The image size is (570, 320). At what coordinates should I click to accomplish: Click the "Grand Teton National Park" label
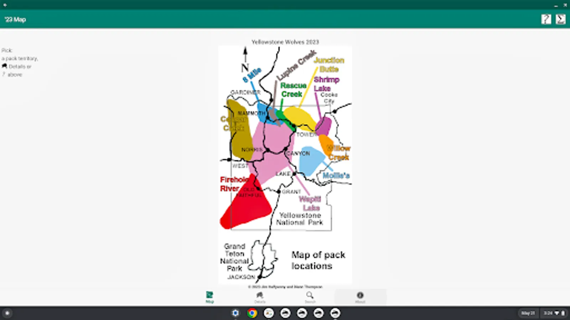(x=234, y=257)
